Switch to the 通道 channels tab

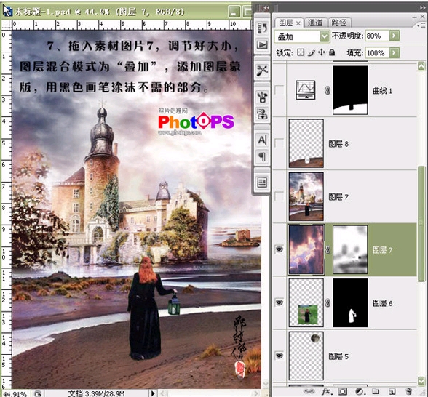(315, 23)
